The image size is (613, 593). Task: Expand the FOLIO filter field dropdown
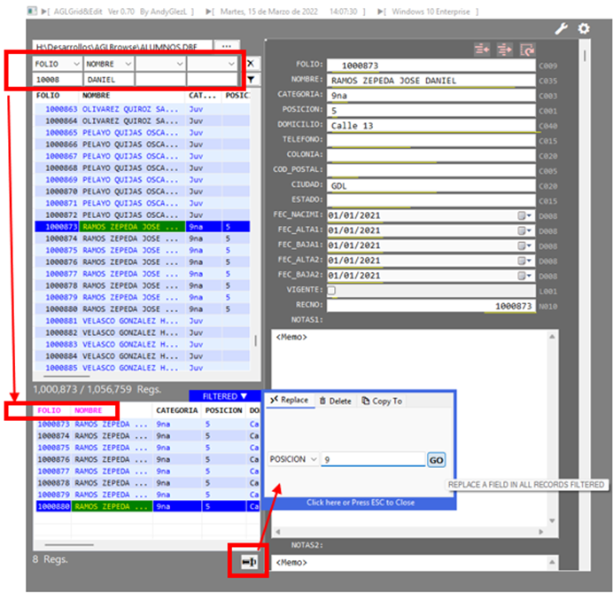point(74,64)
